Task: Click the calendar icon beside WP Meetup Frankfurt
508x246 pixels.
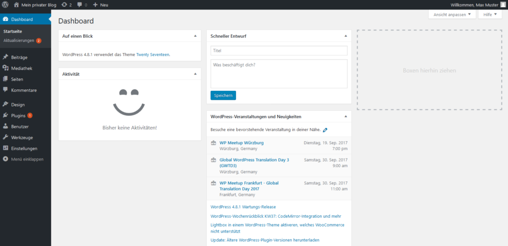Action: (x=213, y=183)
